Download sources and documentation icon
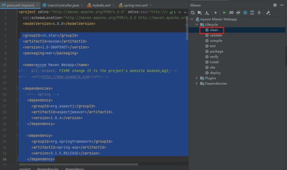Image resolution: width=287 pixels, height=170 pixels. click(x=207, y=13)
